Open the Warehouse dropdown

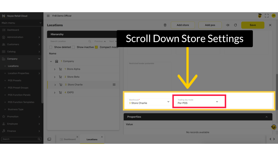point(149,102)
